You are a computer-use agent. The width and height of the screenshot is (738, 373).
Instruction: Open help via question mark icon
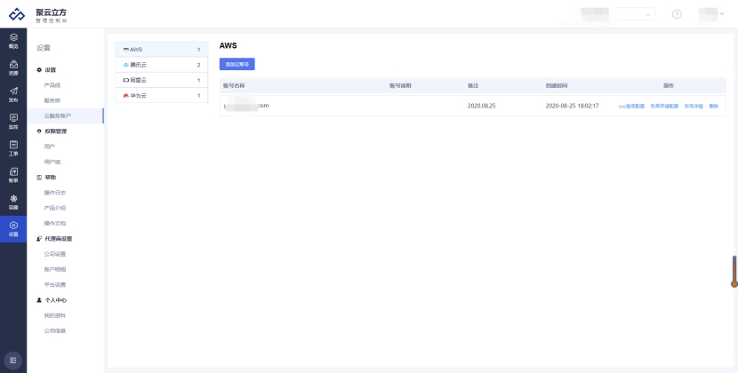click(677, 14)
